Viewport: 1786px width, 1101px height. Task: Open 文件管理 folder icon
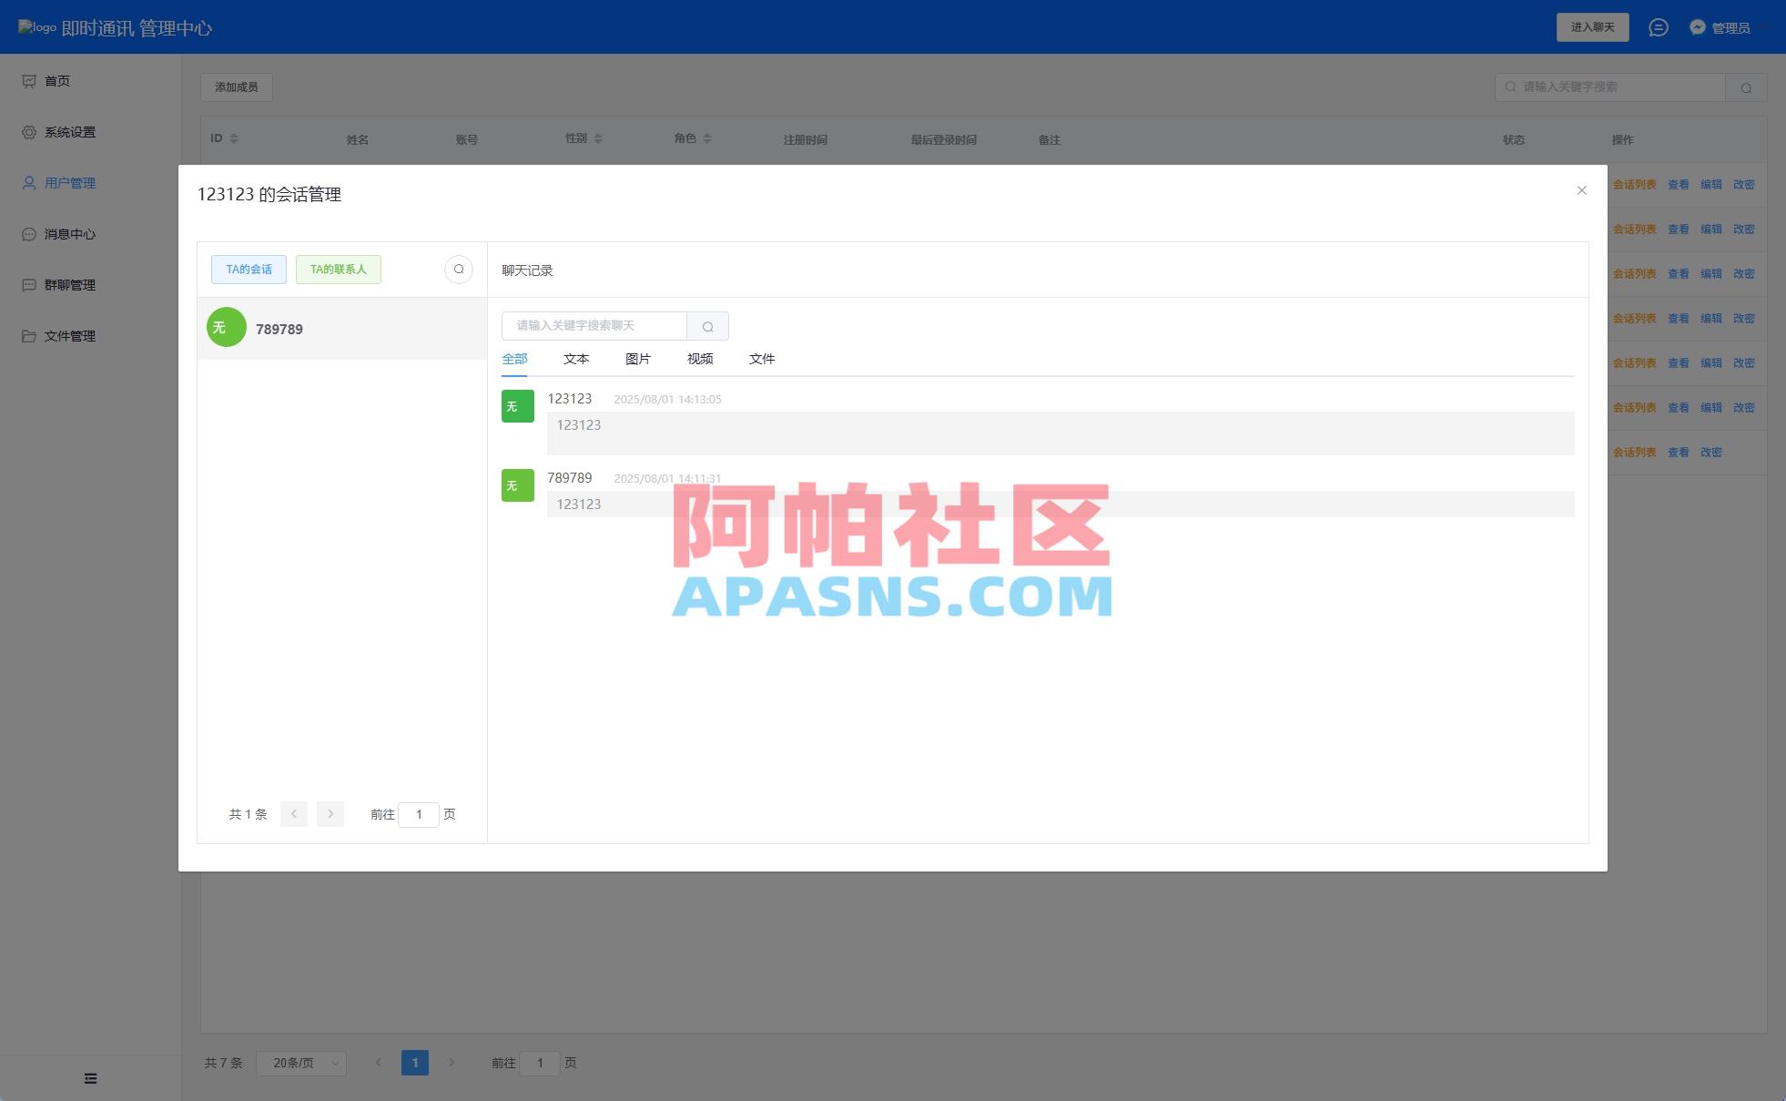(28, 335)
